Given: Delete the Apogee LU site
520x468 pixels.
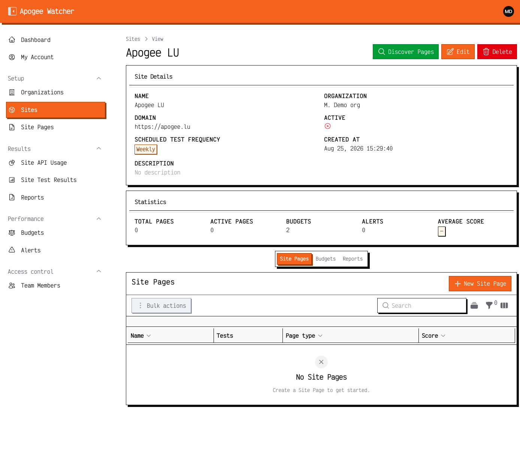Looking at the screenshot, I should tap(497, 52).
